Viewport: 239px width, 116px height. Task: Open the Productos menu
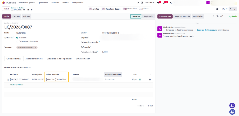[x=55, y=3]
